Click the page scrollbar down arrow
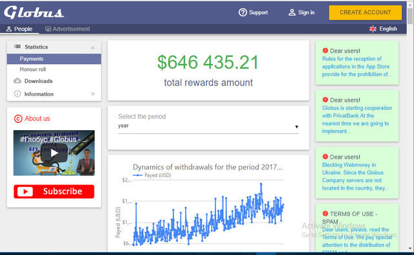 pyautogui.click(x=410, y=249)
